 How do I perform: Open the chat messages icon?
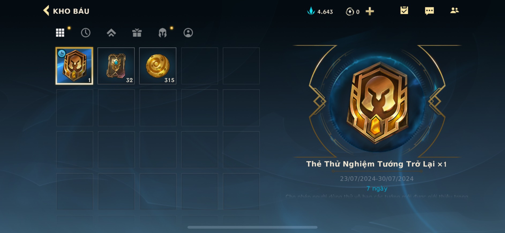tap(429, 11)
